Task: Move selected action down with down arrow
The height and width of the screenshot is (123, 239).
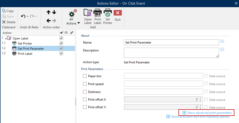Action: pos(54,12)
